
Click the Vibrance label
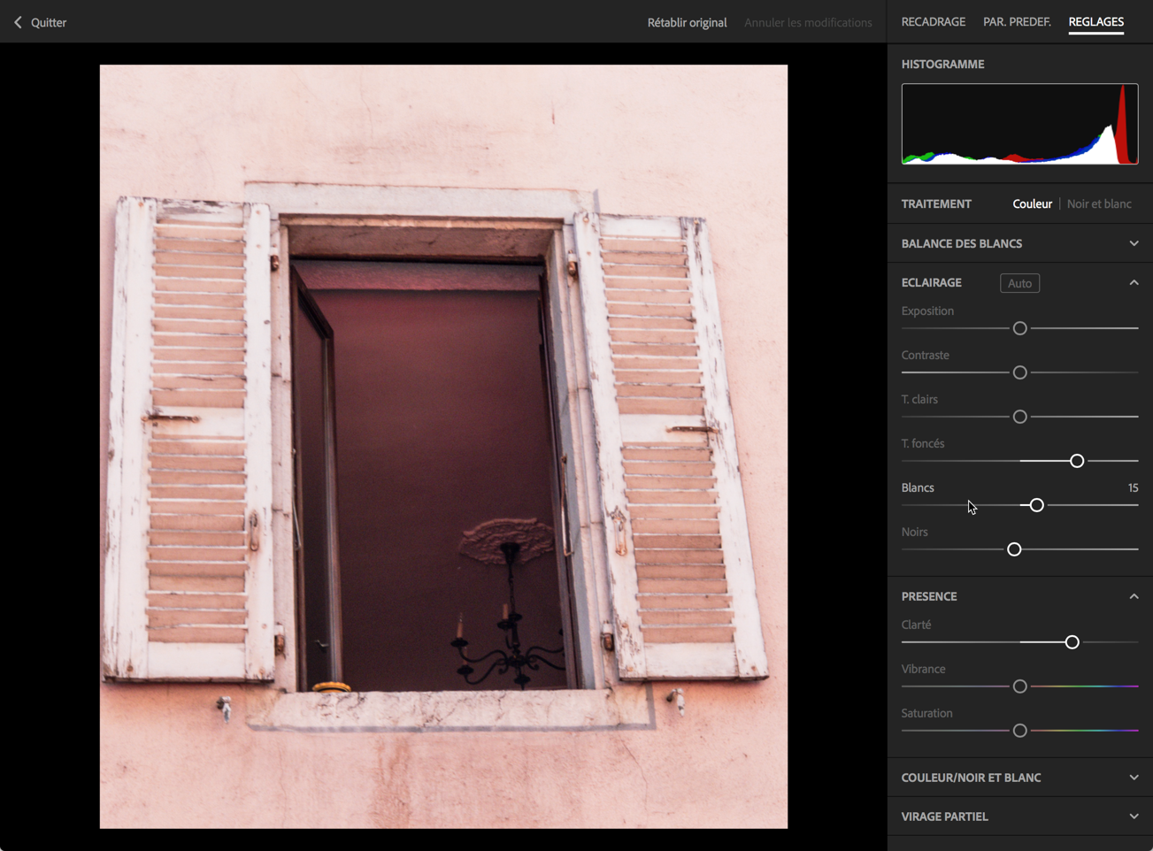point(923,669)
